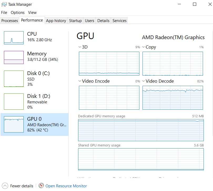This screenshot has height=191, width=213.
Task: Close the Task Manager window
Action: click(x=210, y=4)
